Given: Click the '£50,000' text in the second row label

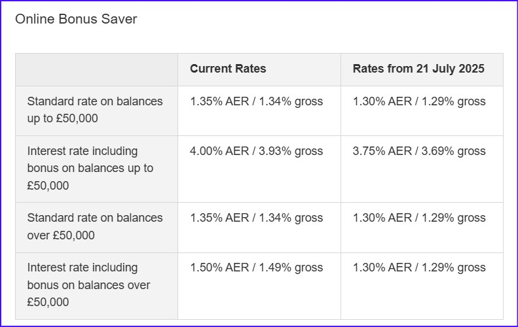Looking at the screenshot, I should 48,186.
